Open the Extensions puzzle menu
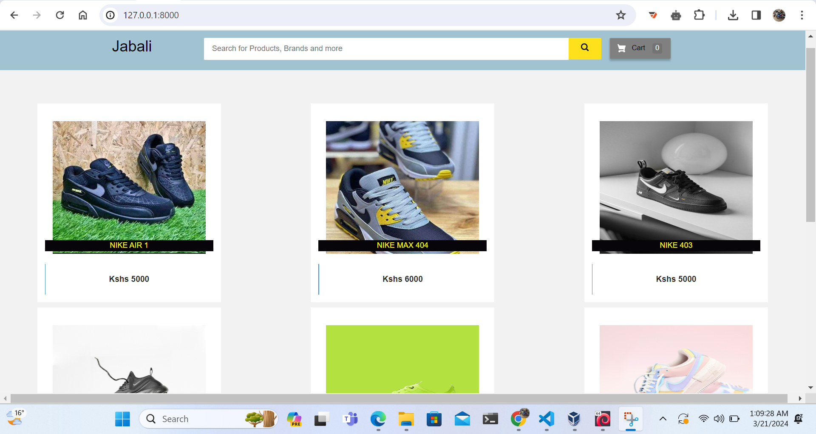 click(699, 15)
